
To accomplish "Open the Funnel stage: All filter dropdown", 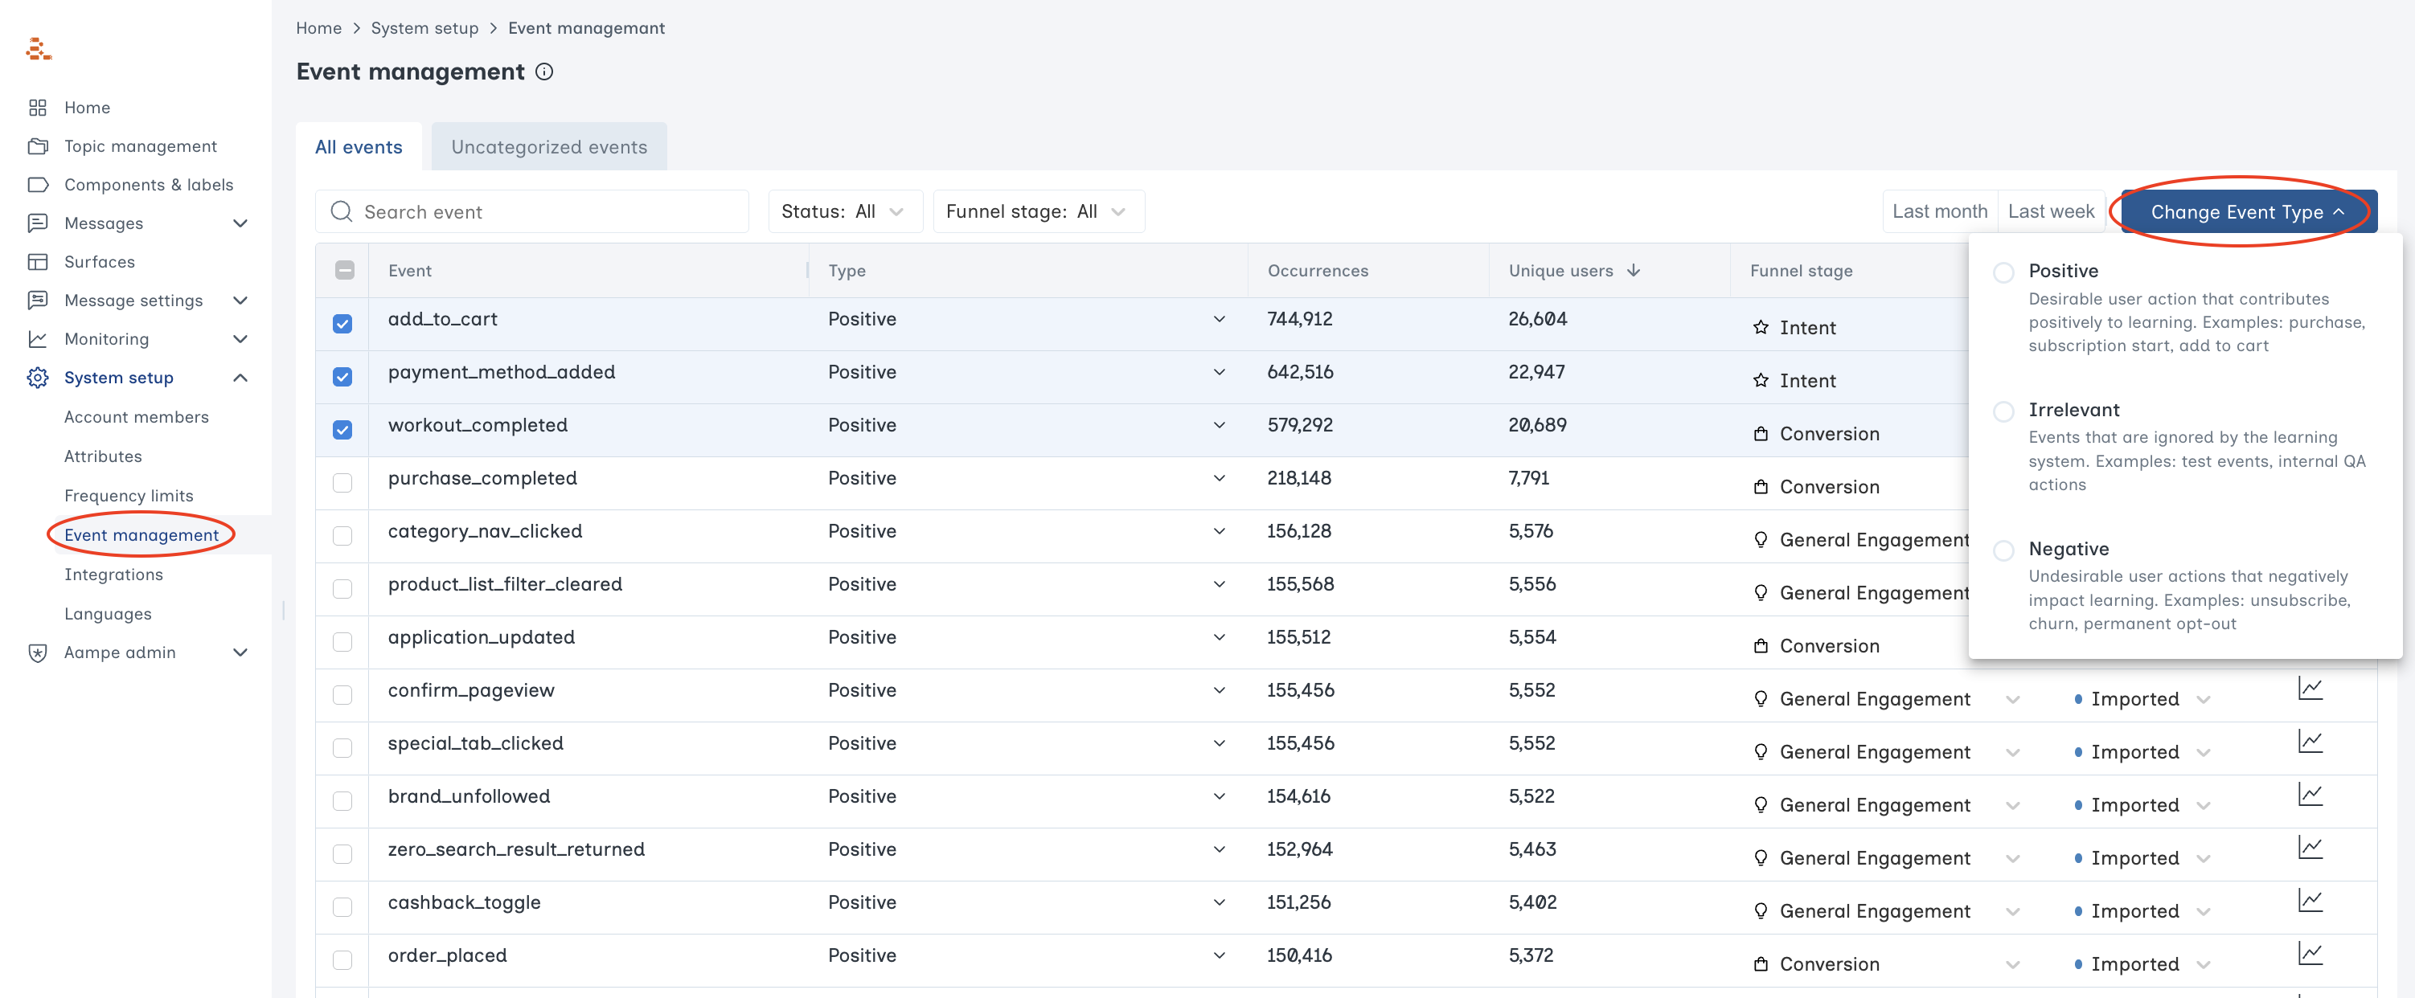I will [1038, 212].
